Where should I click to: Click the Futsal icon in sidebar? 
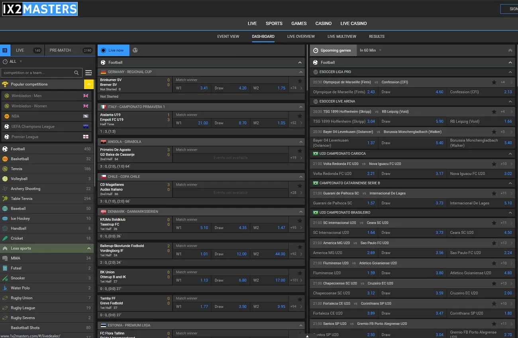coord(5,268)
